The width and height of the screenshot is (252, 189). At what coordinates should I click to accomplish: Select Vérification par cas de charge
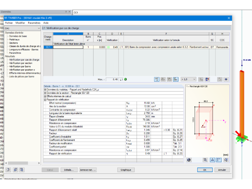(x=24, y=60)
